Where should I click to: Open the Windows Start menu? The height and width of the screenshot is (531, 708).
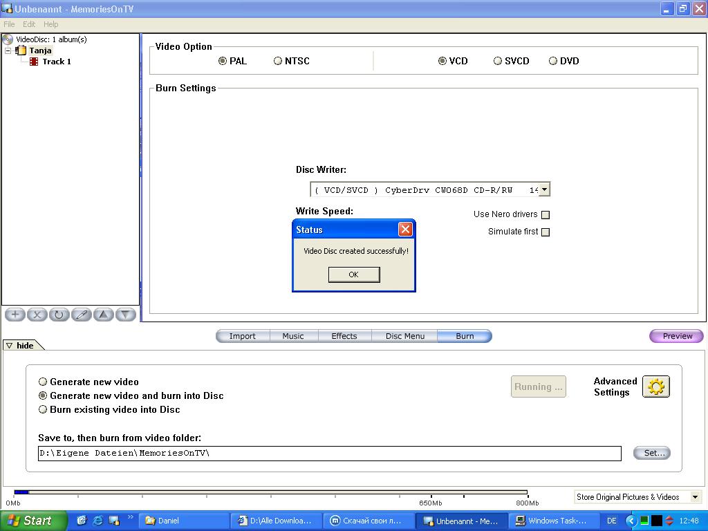33,521
